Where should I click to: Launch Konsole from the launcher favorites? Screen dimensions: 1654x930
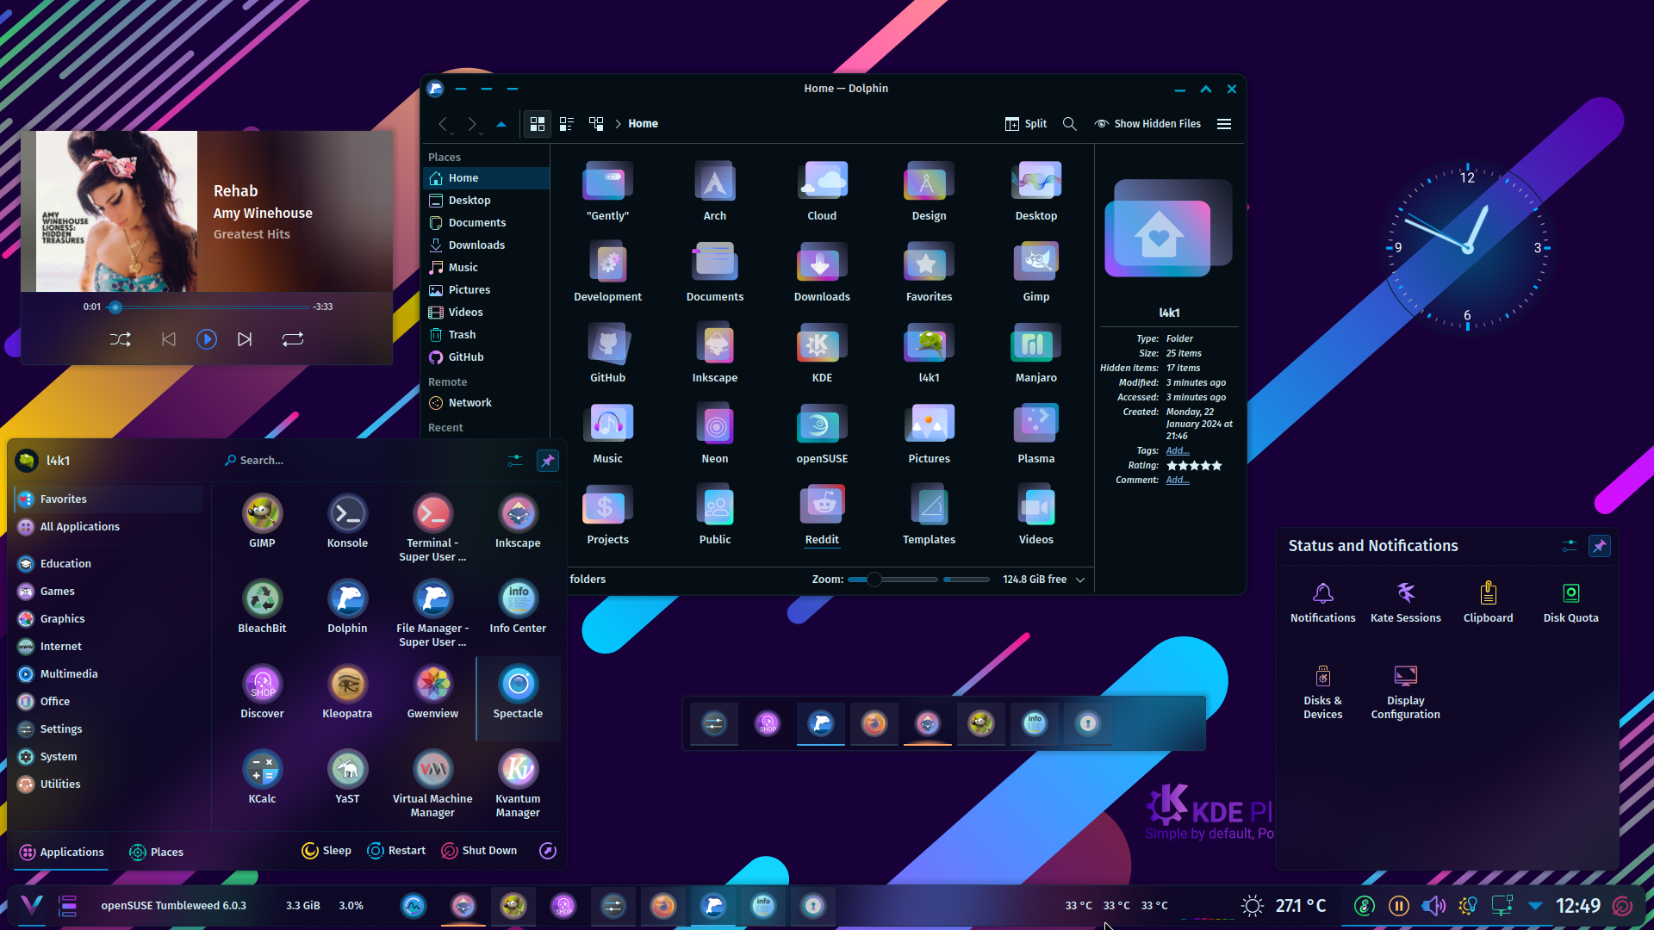(347, 522)
